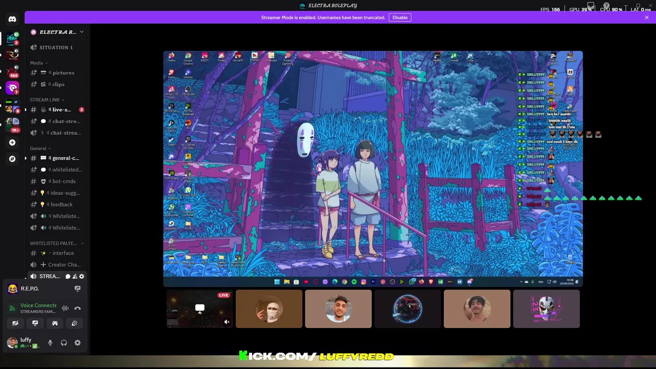
Task: Open chat icon on STREA... voice channel
Action: pyautogui.click(x=68, y=277)
